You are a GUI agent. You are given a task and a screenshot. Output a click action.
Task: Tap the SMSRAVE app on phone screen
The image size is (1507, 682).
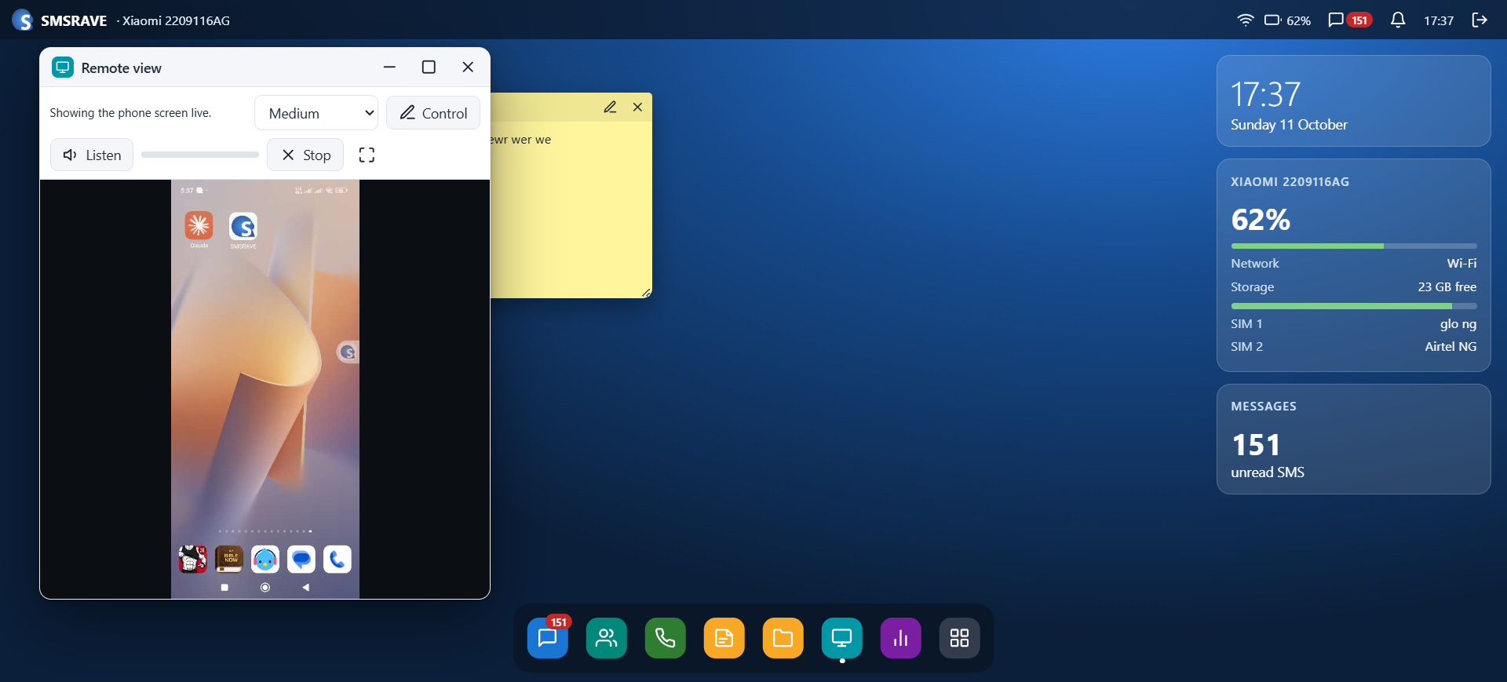pyautogui.click(x=243, y=227)
